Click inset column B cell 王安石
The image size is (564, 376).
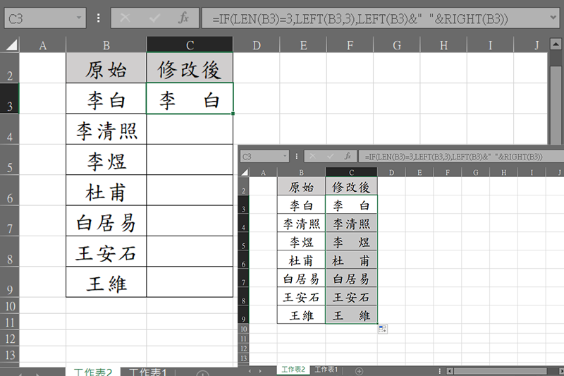[x=301, y=296]
